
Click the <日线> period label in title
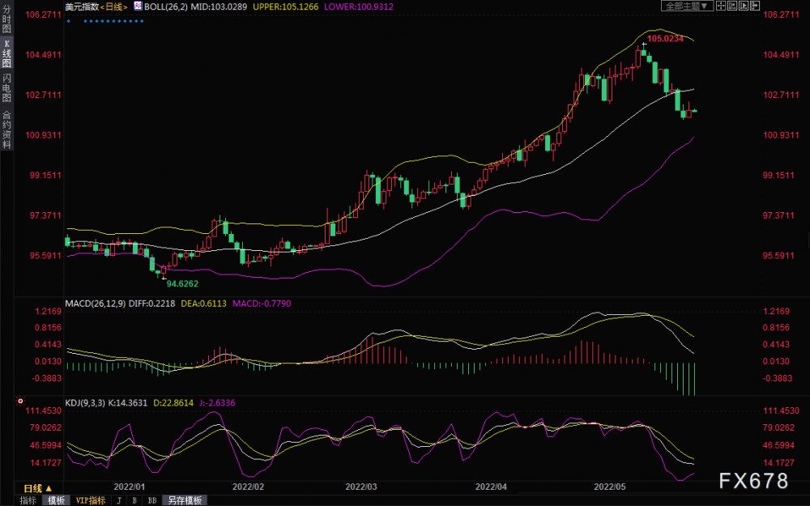pyautogui.click(x=113, y=6)
